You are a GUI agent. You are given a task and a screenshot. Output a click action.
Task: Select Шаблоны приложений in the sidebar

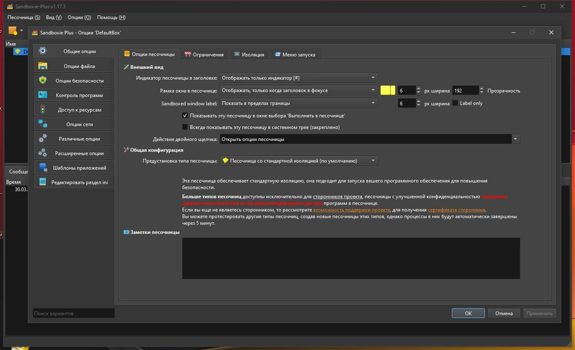(74, 168)
